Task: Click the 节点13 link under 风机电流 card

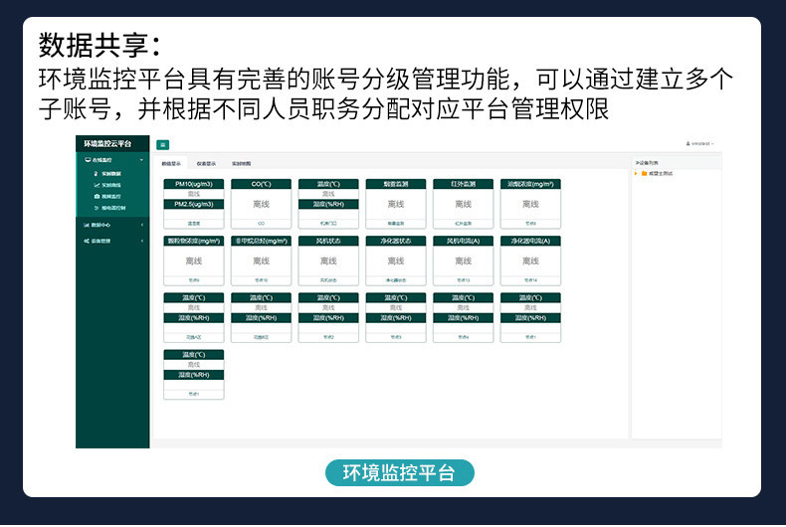Action: (463, 280)
